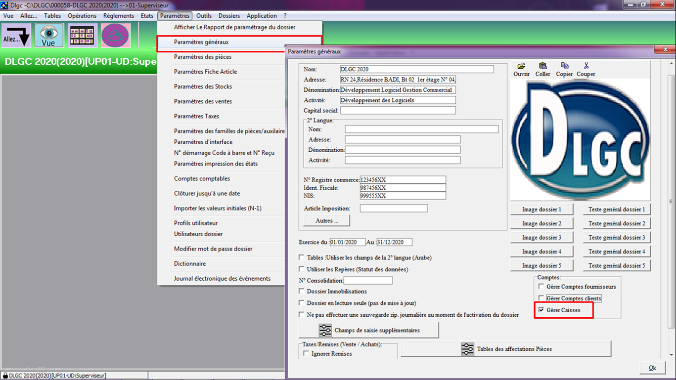Tick the Dossier Immobilisations checkbox
This screenshot has height=380, width=676.
click(302, 292)
